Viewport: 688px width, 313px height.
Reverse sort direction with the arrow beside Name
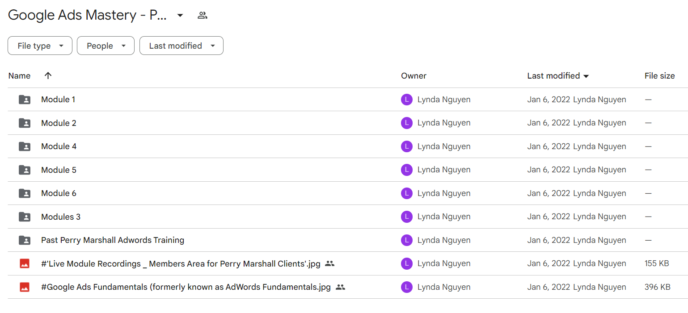[48, 75]
